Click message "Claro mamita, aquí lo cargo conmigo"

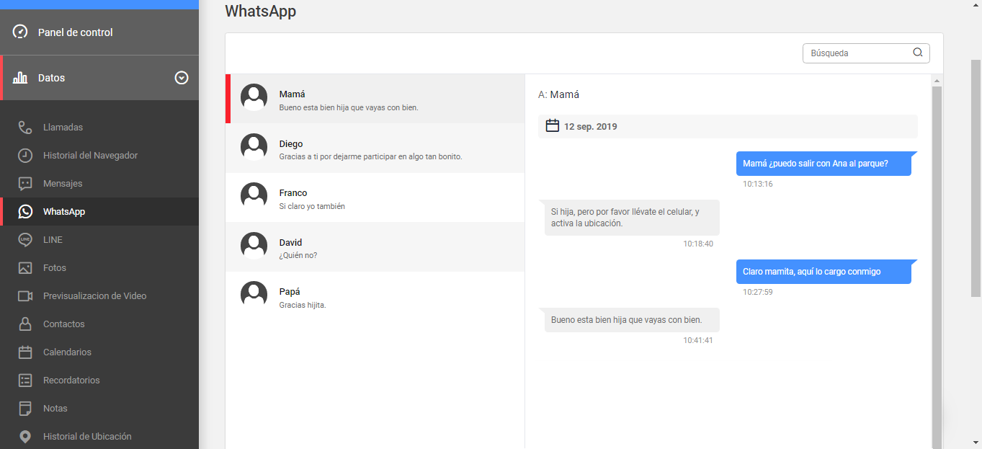point(823,272)
